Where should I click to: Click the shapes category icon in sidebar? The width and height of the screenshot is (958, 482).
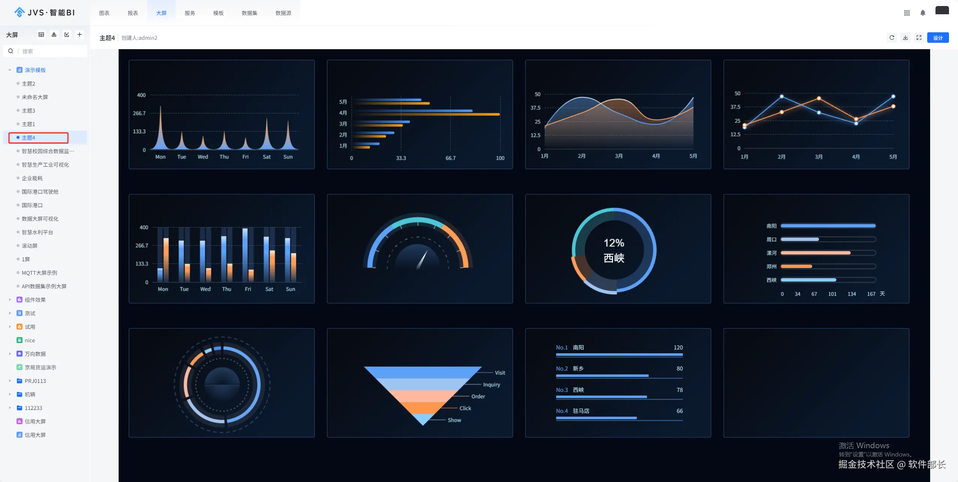coord(54,35)
